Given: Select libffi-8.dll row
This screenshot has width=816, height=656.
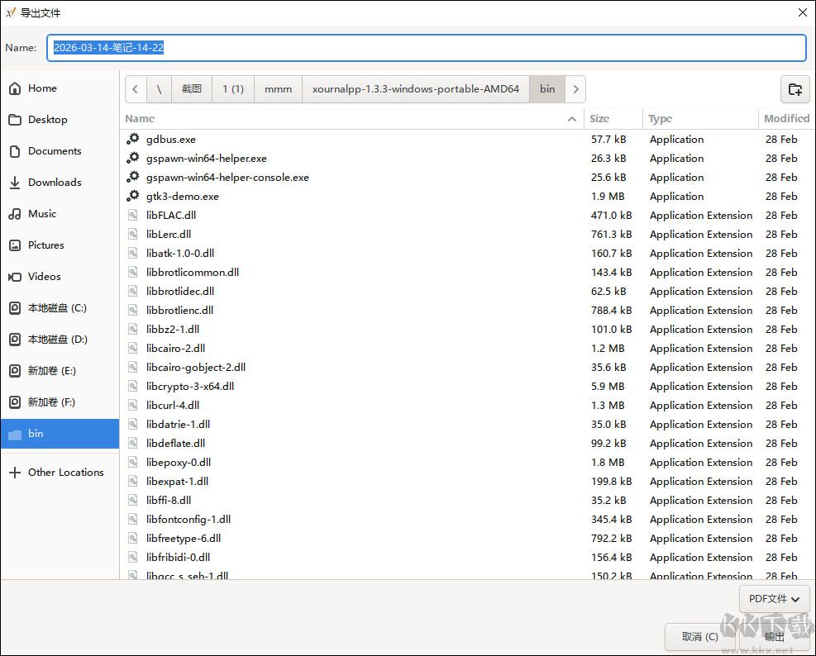Looking at the screenshot, I should pyautogui.click(x=467, y=500).
